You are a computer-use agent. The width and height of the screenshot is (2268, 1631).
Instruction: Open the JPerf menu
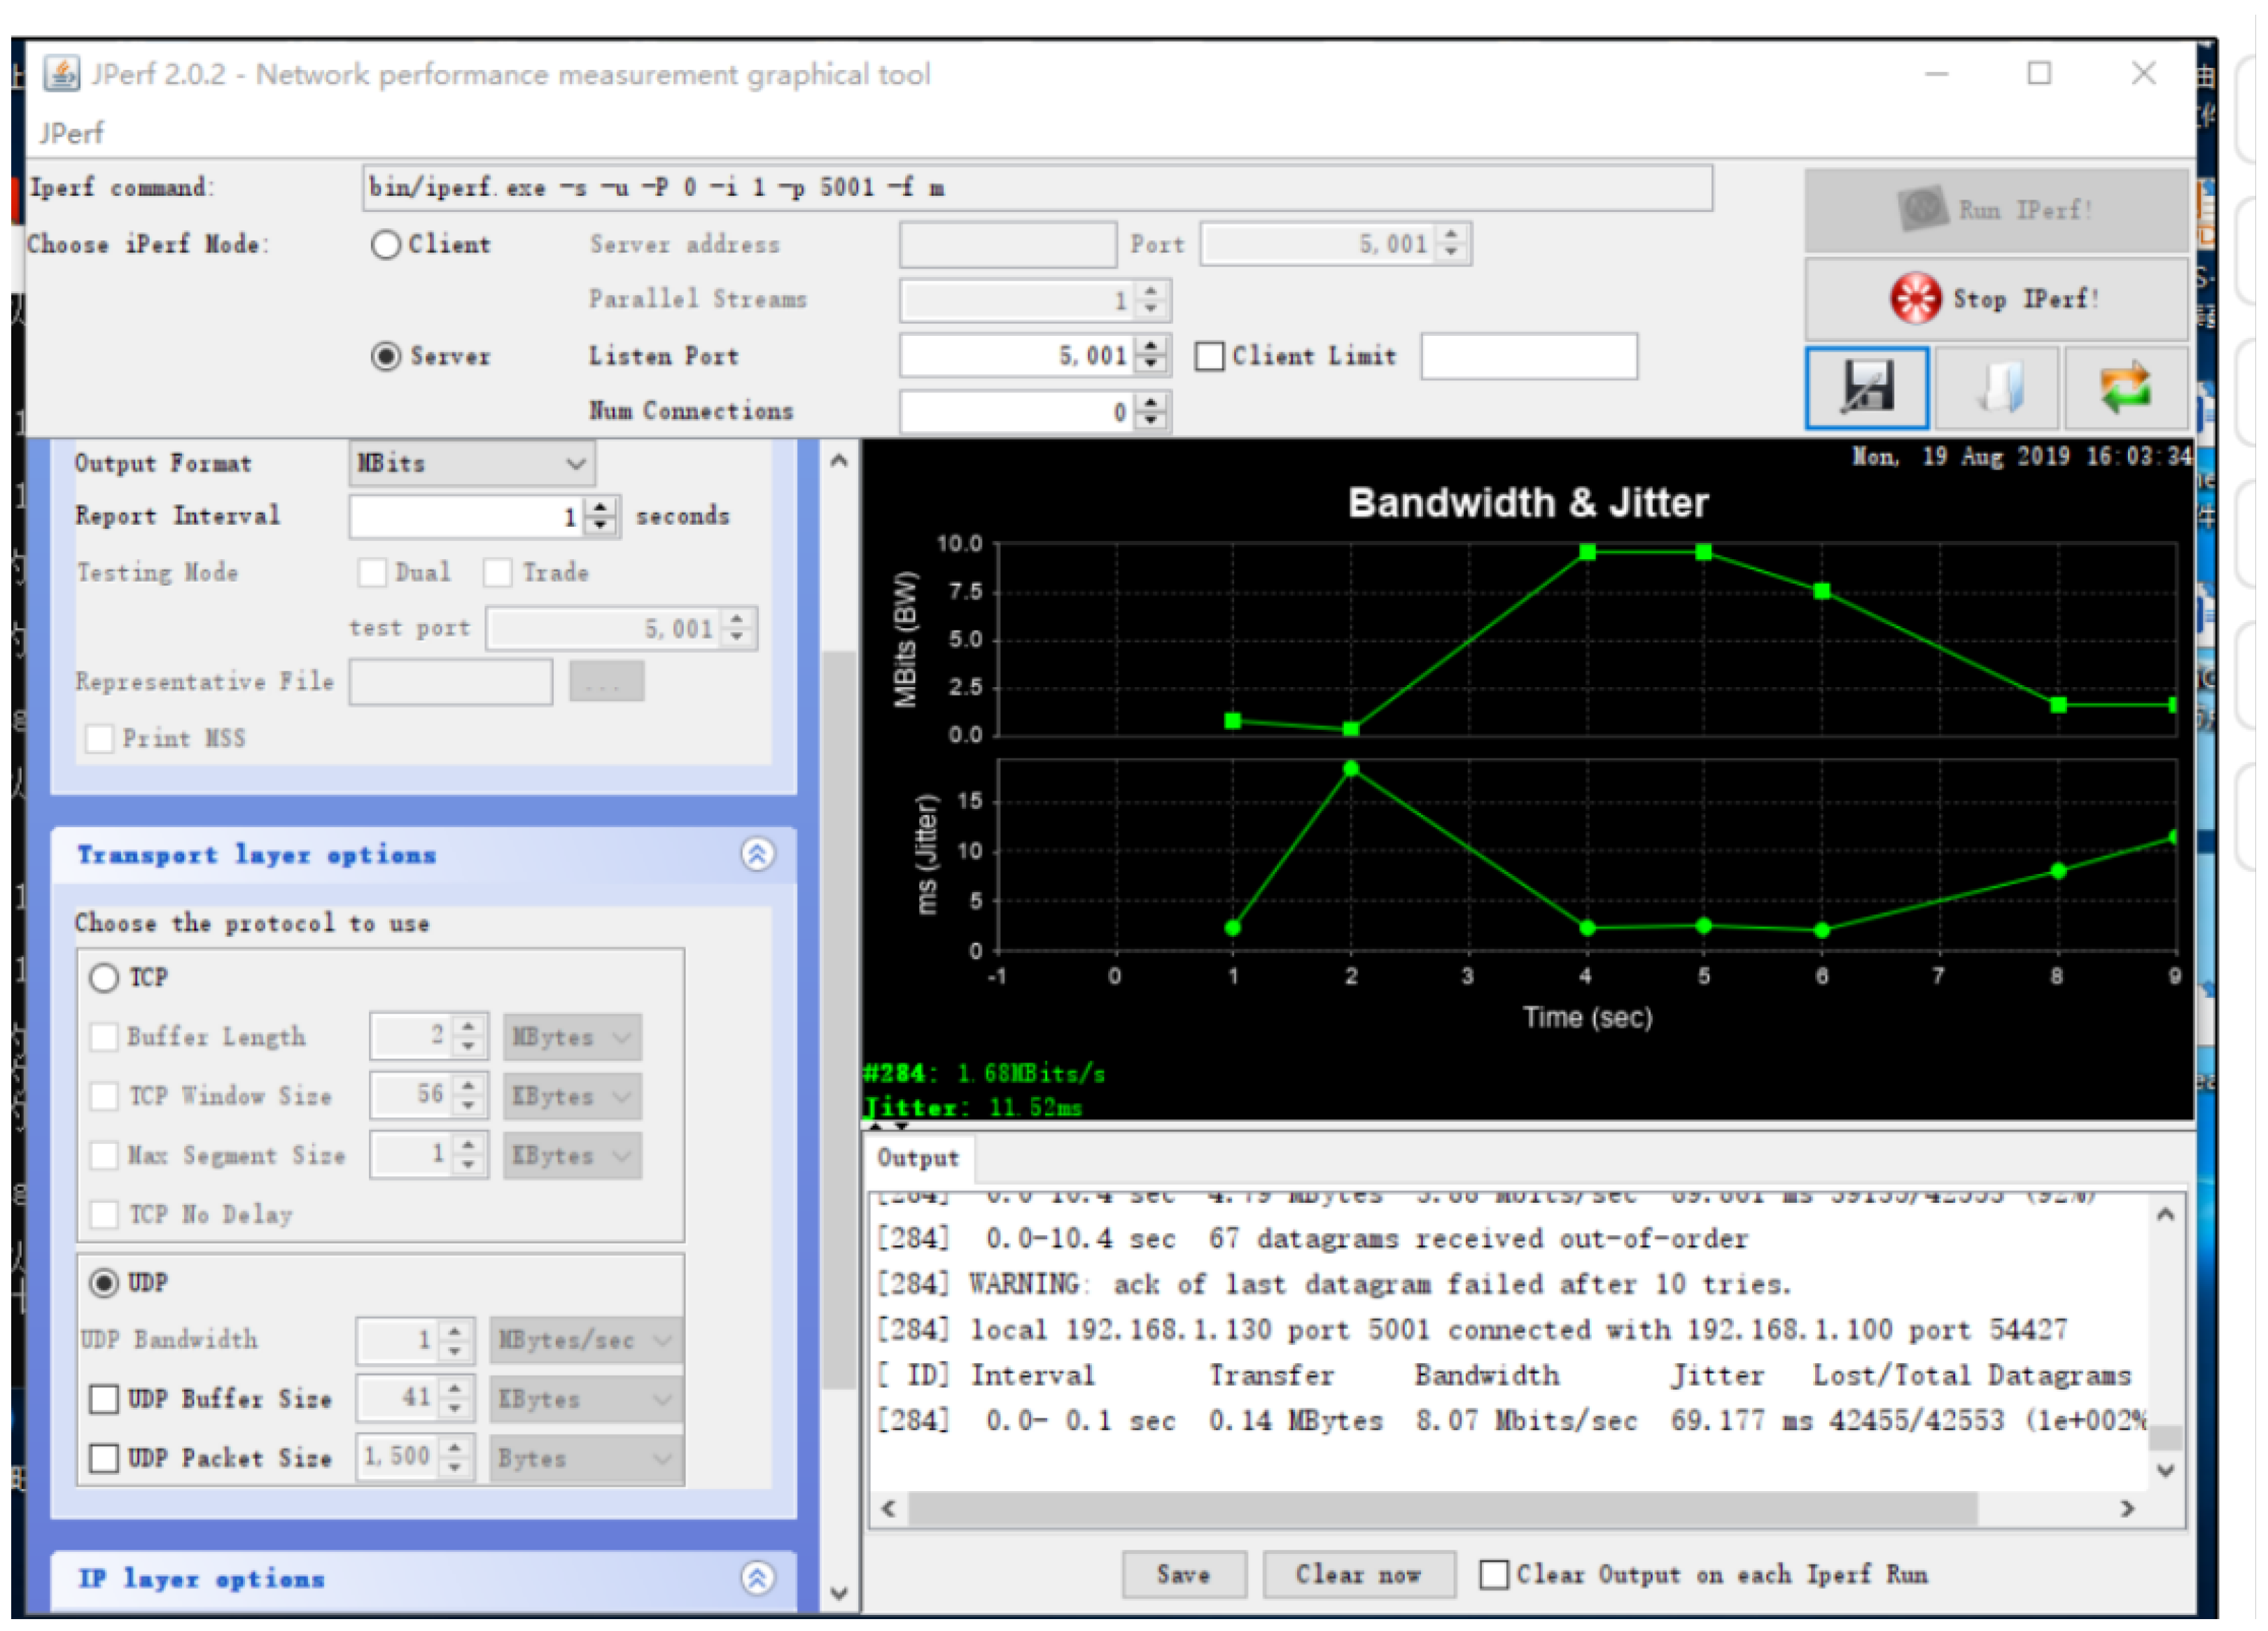click(71, 133)
